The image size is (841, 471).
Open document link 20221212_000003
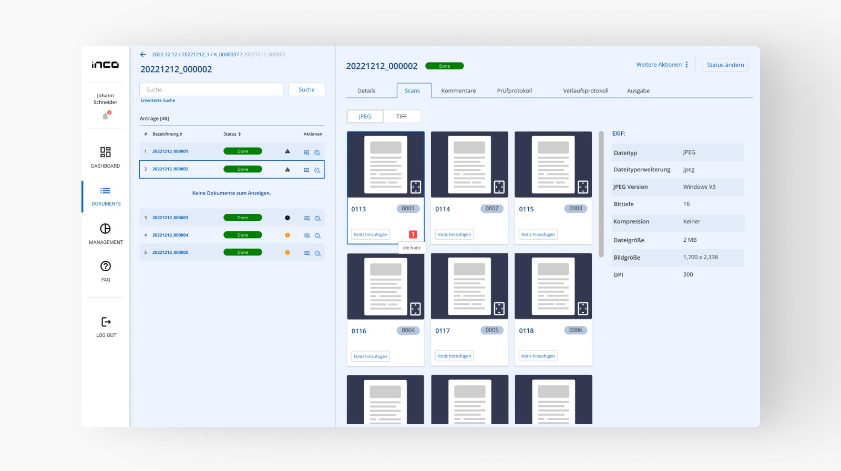[x=170, y=218]
